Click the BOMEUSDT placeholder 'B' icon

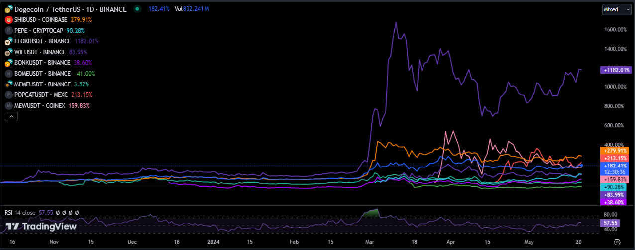click(8, 74)
